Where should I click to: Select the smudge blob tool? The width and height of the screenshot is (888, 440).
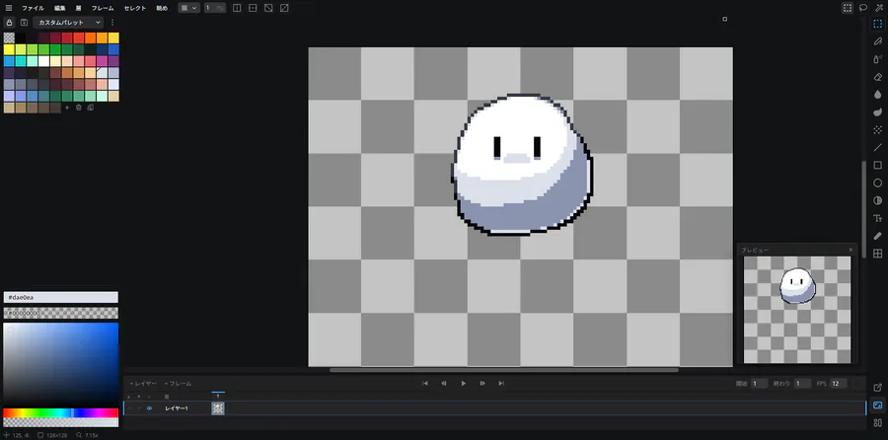click(878, 112)
